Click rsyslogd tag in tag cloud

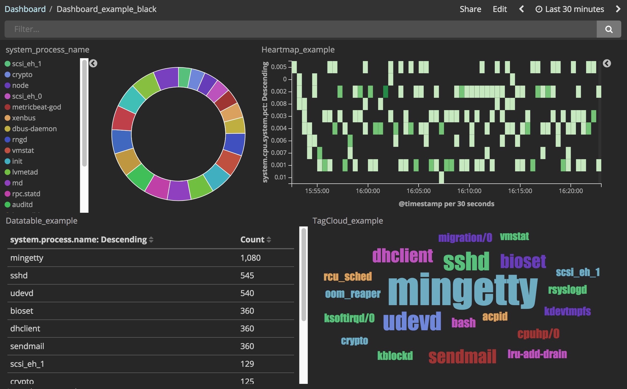click(567, 290)
